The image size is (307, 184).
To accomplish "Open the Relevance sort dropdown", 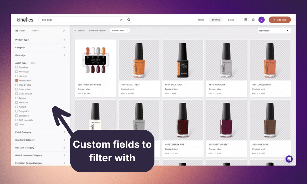I will tap(274, 30).
